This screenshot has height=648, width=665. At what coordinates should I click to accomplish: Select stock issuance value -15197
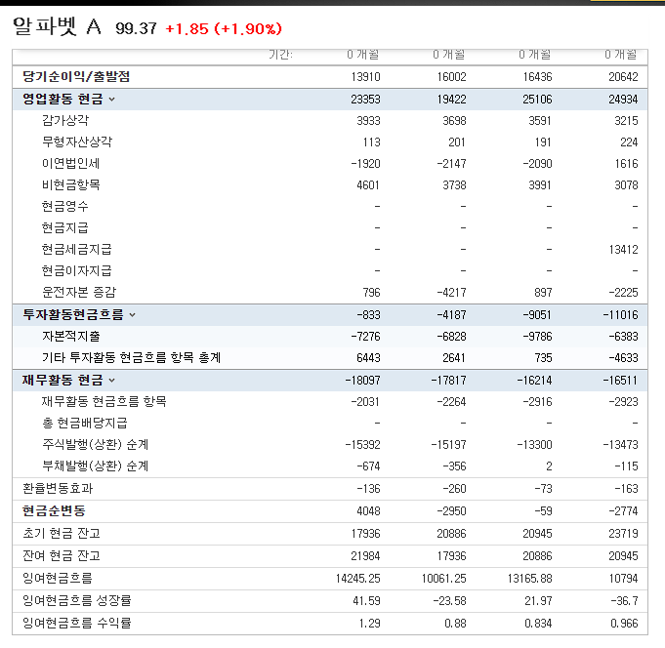point(449,445)
